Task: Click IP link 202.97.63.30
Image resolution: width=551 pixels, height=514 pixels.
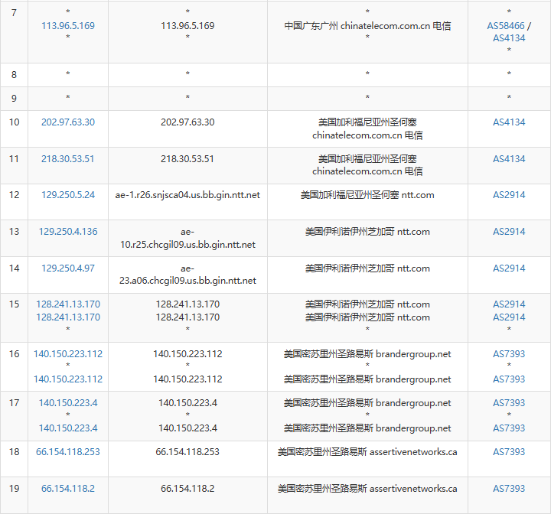Action: [x=68, y=122]
